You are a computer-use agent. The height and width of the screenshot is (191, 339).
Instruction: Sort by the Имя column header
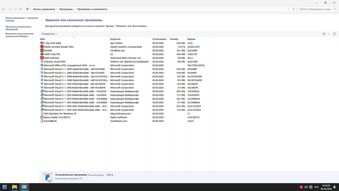(x=42, y=39)
